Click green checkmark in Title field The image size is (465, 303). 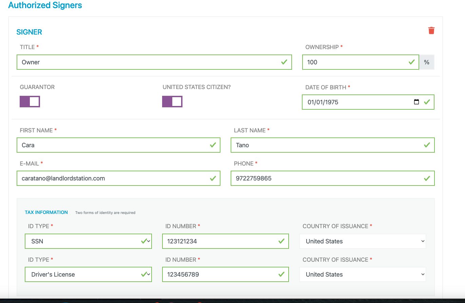coord(284,62)
